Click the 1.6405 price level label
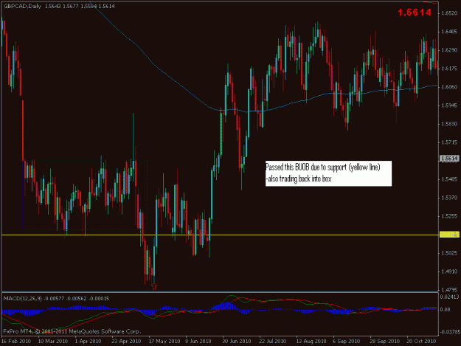461x346 pixels. (x=449, y=32)
